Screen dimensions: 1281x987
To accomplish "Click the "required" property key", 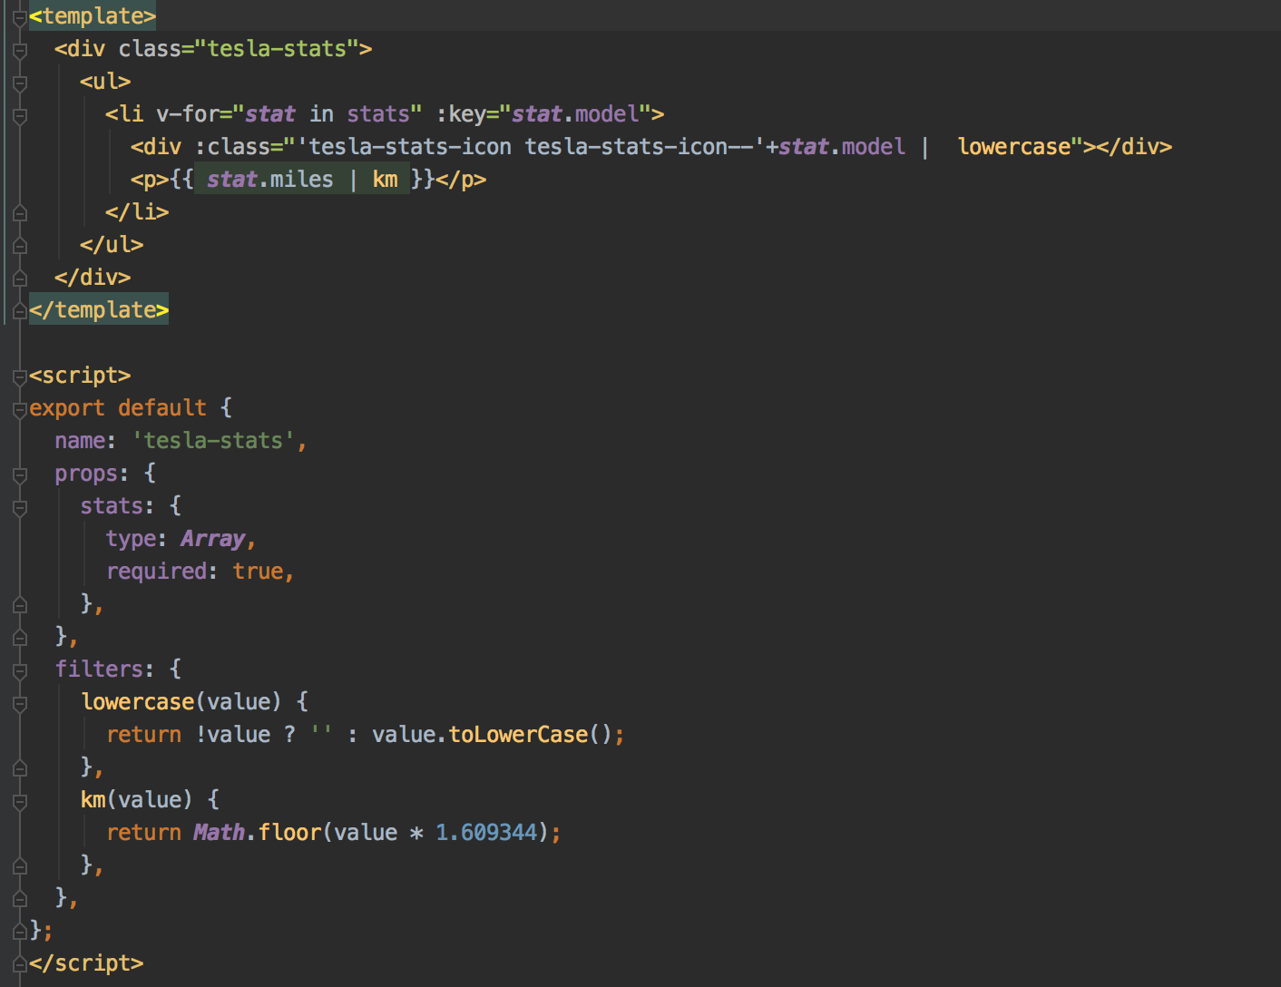I will click(x=156, y=572).
